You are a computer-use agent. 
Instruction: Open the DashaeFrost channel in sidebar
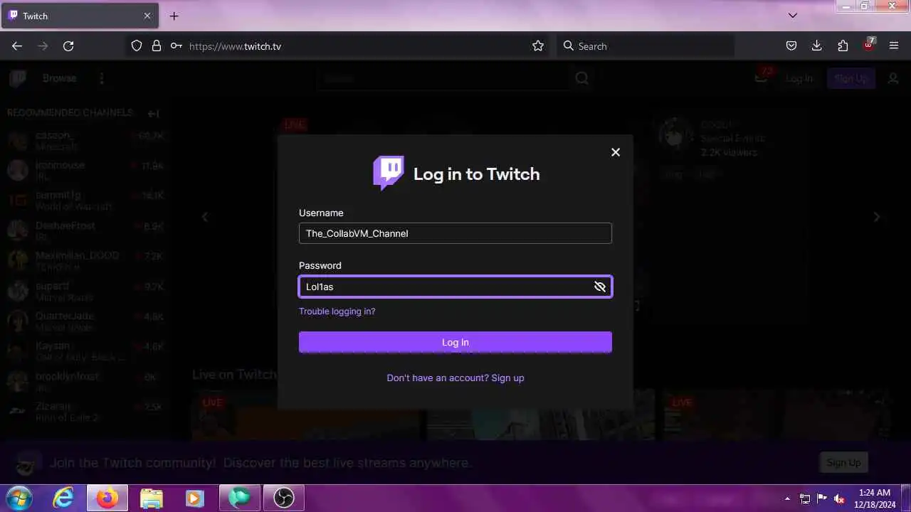85,230
